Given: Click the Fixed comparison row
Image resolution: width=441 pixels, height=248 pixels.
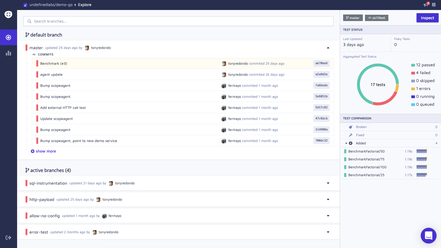Looking at the screenshot, I should pyautogui.click(x=390, y=135).
